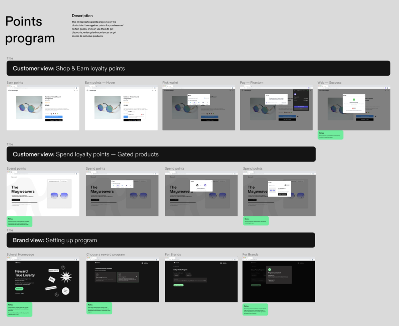Select the green Notes under Choose a reward program
Screen dimensions: 399x326
[x=99, y=308]
